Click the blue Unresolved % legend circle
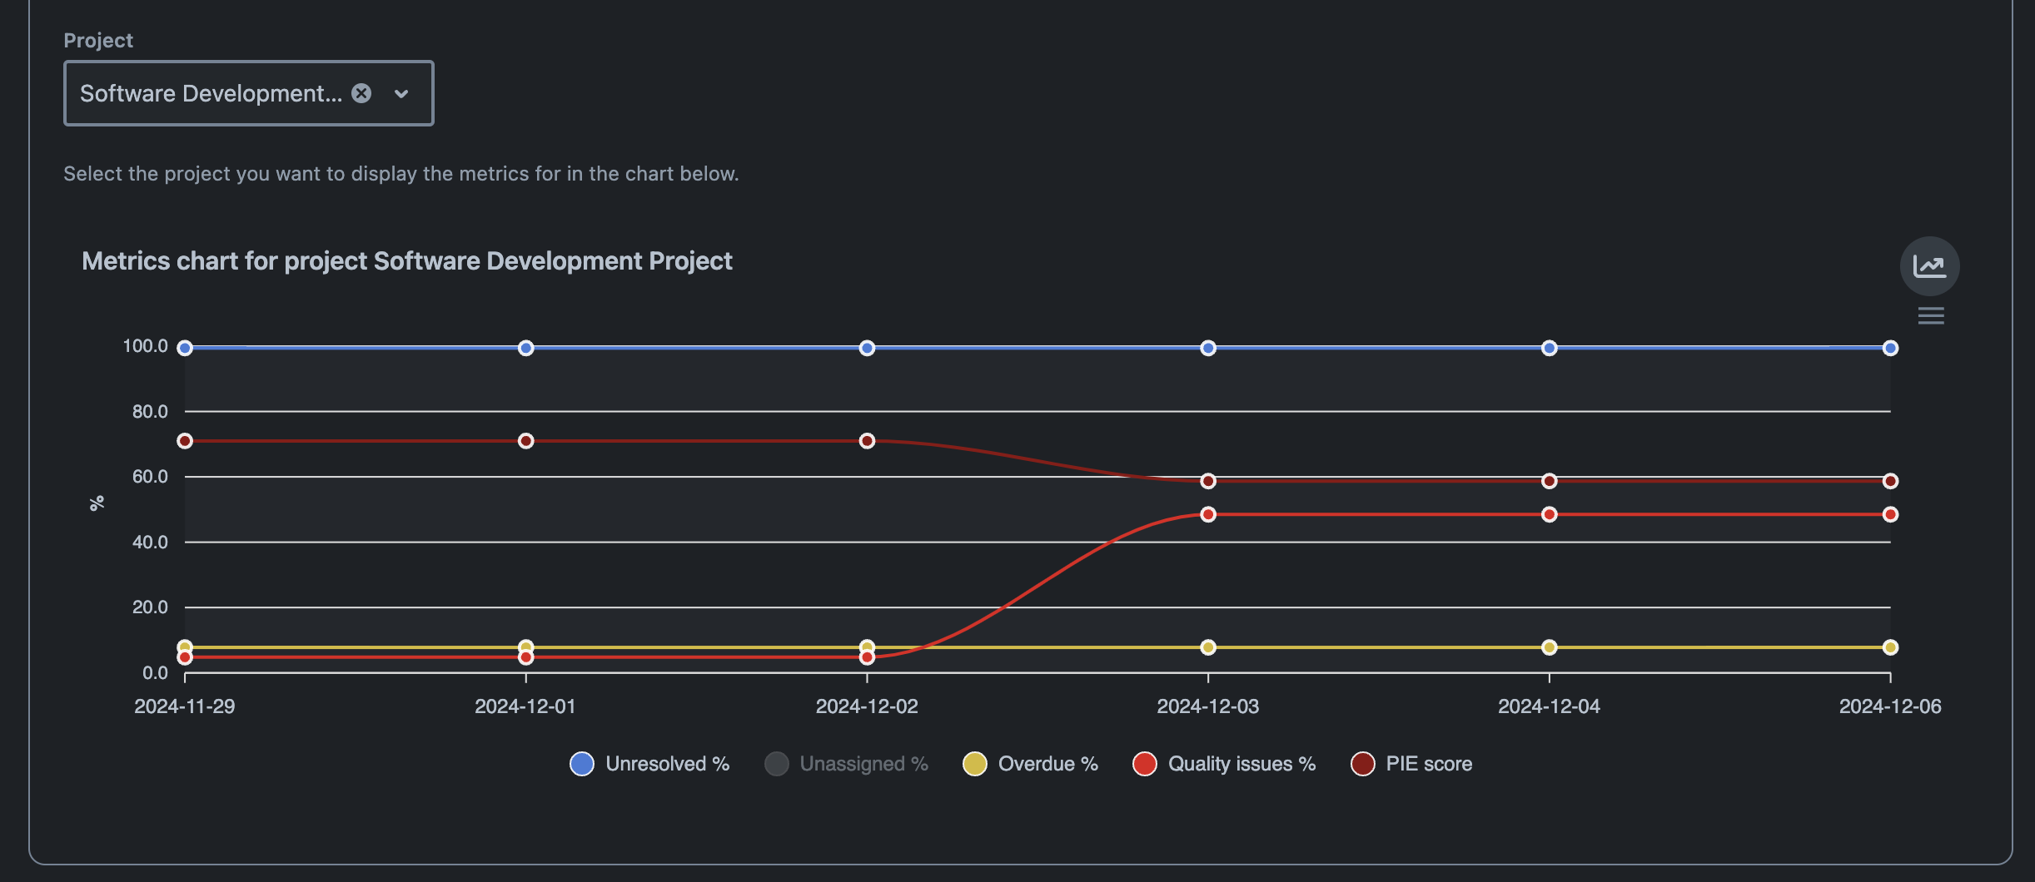Screen dimensions: 2035x882 (582, 764)
